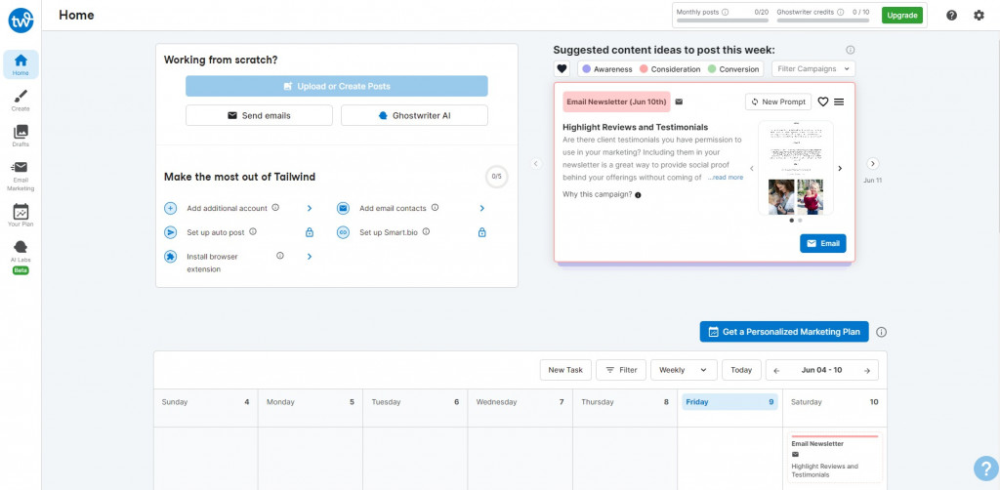Show info for Personalized Marketing Plan

pyautogui.click(x=882, y=332)
